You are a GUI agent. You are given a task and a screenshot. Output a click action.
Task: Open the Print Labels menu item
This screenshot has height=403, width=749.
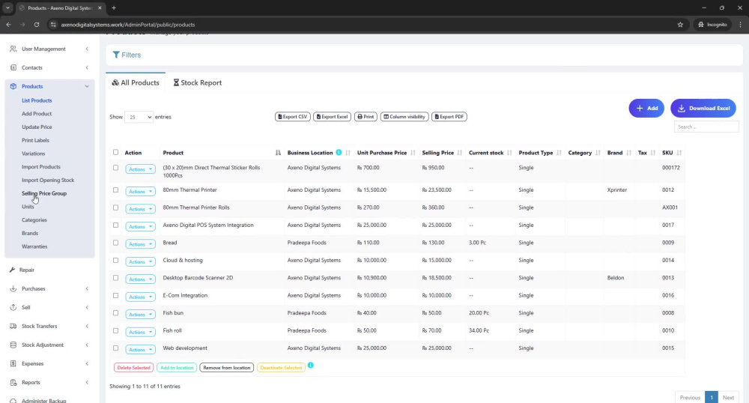[35, 140]
